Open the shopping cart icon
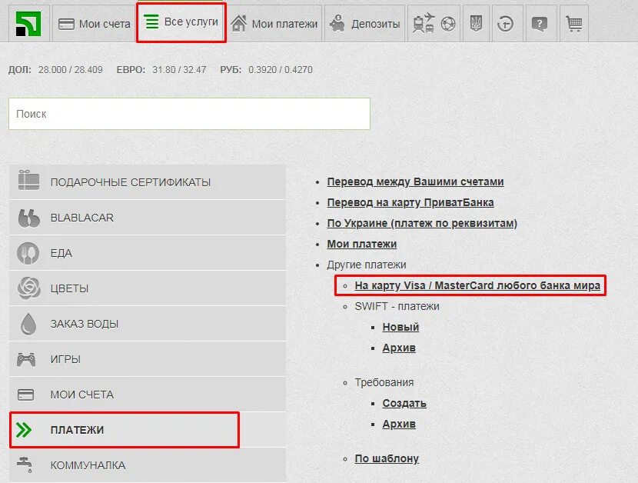Screen dimensions: 638x483 pyautogui.click(x=573, y=24)
